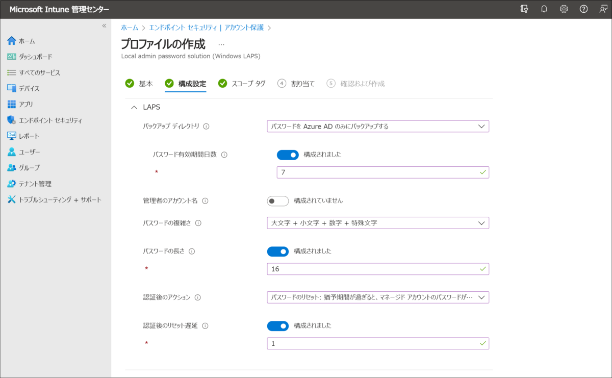
Task: Open the バックアップ ディレクトリ dropdown
Action: pyautogui.click(x=378, y=126)
